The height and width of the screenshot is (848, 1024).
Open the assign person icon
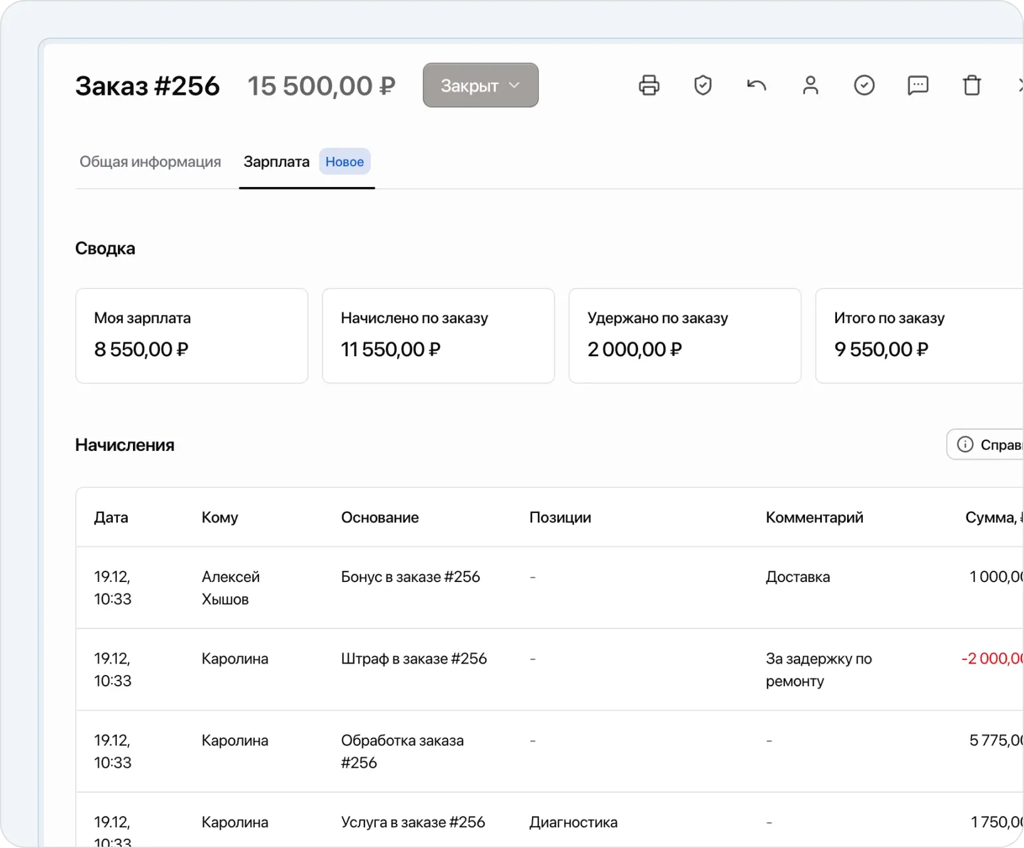point(811,85)
